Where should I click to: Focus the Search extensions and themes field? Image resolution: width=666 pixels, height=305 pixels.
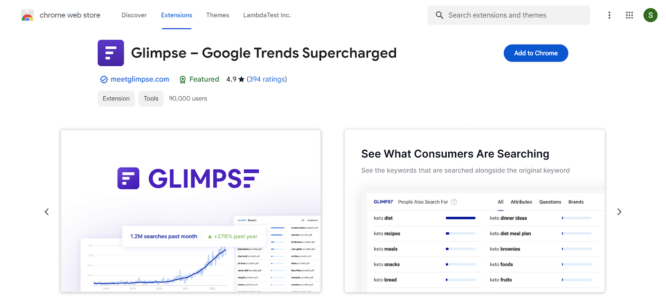point(508,15)
